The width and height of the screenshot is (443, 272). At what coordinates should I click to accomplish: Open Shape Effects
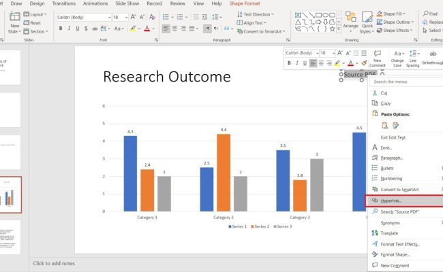(x=395, y=30)
